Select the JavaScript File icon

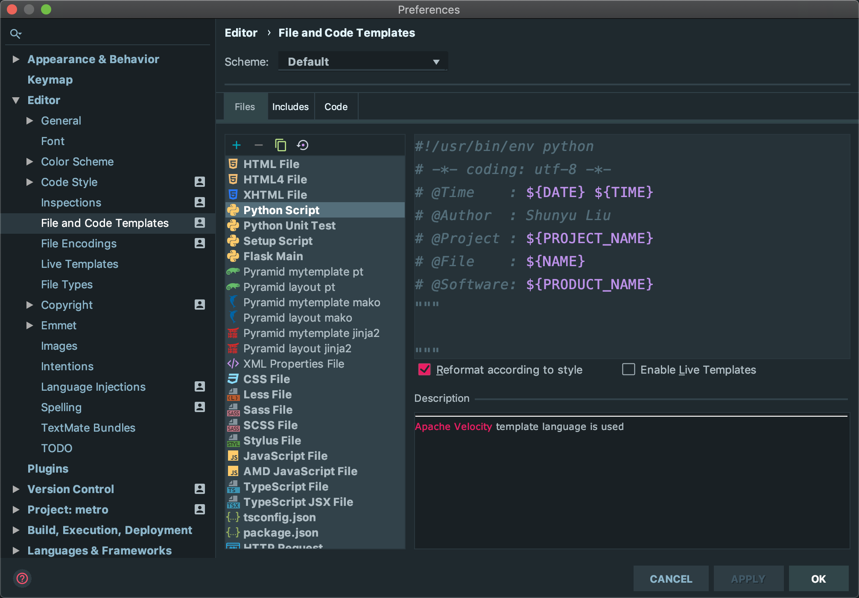[233, 456]
